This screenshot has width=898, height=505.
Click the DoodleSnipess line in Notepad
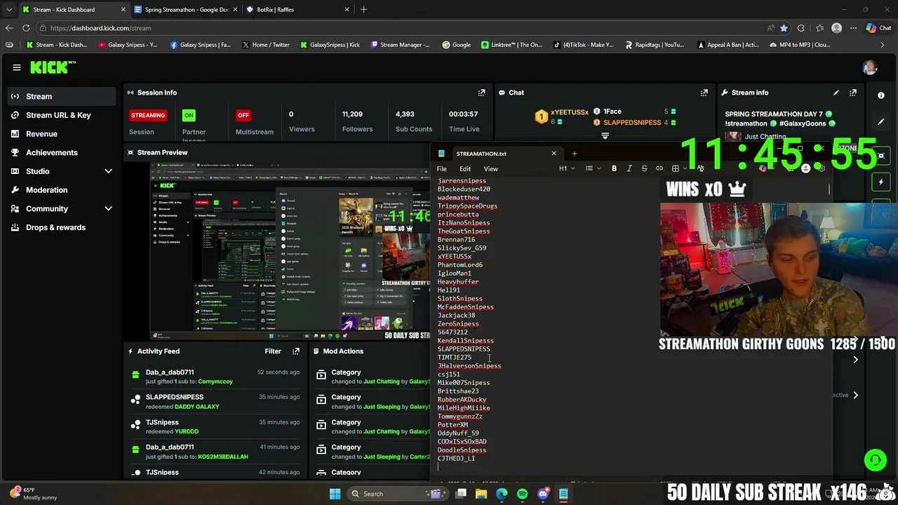tap(462, 450)
